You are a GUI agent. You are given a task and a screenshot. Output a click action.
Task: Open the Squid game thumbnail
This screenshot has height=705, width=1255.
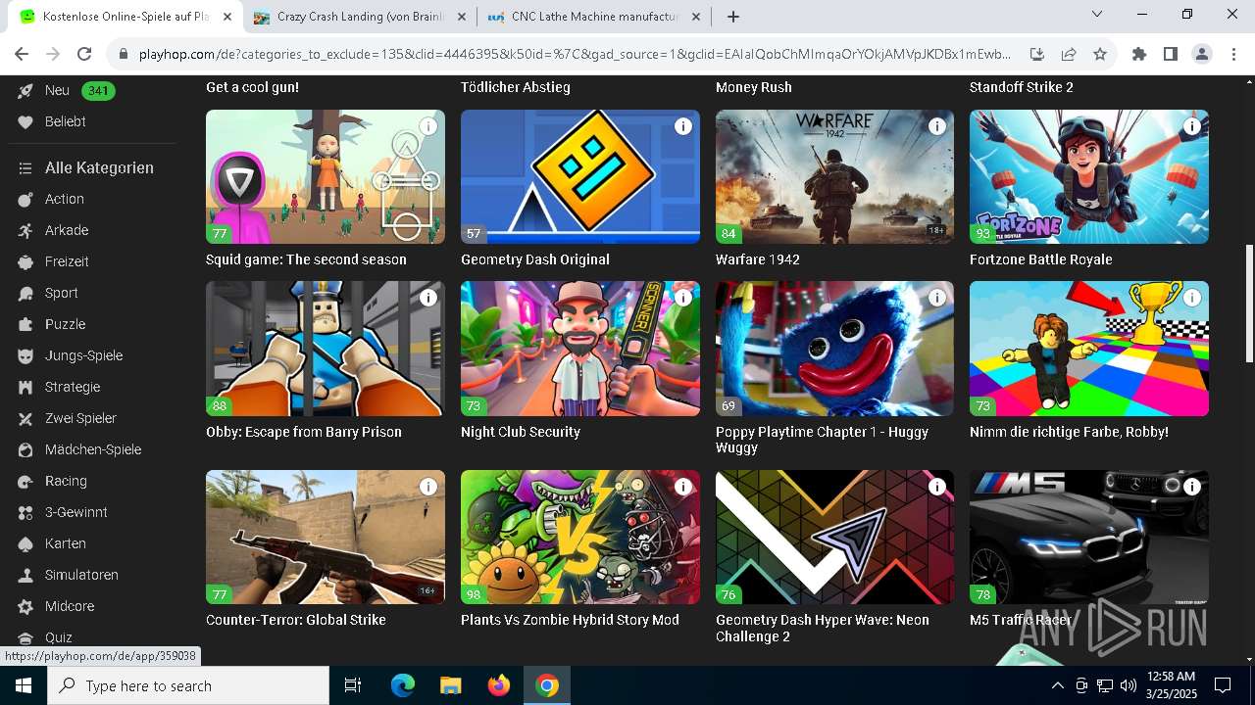tap(326, 176)
